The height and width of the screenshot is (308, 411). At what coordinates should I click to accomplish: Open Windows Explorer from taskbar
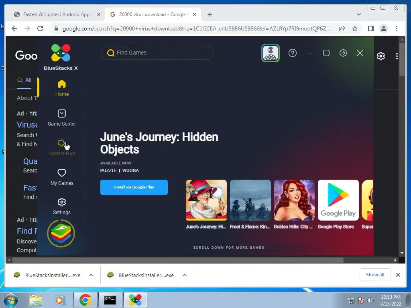tap(35, 300)
